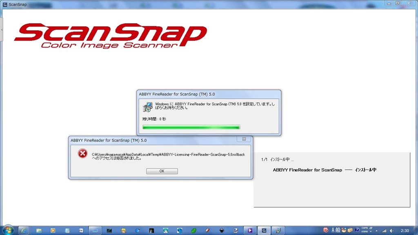Click the ScanSnap window title bar icon
This screenshot has width=418, height=235.
5,4
